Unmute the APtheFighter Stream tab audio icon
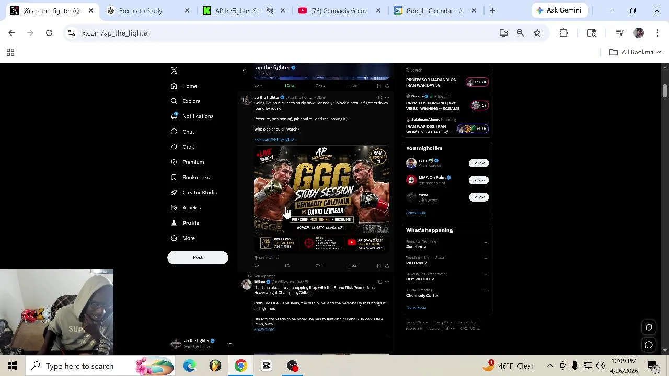The height and width of the screenshot is (376, 669). coord(270,10)
